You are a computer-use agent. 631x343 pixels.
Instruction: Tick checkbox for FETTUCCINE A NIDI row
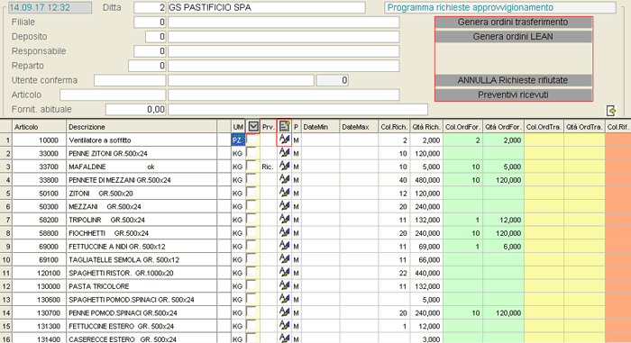[x=251, y=246]
